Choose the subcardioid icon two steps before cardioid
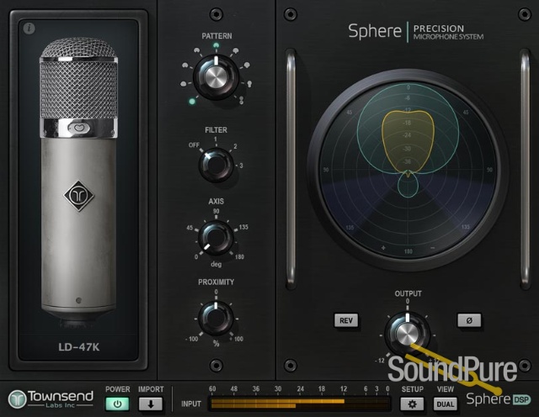This screenshot has width=539, height=417. pos(185,65)
